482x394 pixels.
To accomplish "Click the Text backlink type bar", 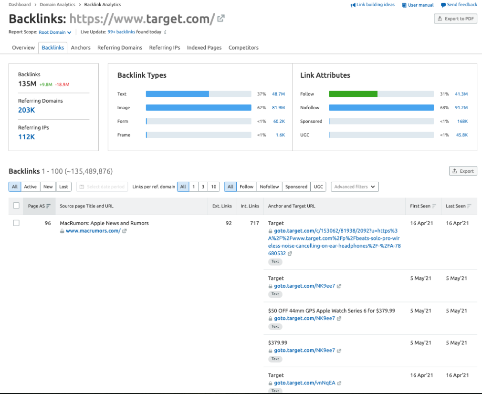I will tap(178, 94).
